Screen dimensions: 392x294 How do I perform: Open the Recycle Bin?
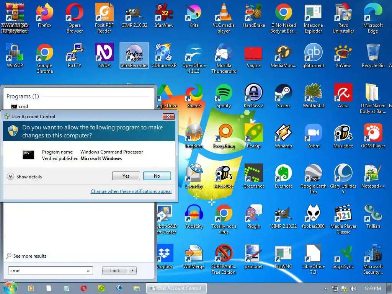point(373,56)
